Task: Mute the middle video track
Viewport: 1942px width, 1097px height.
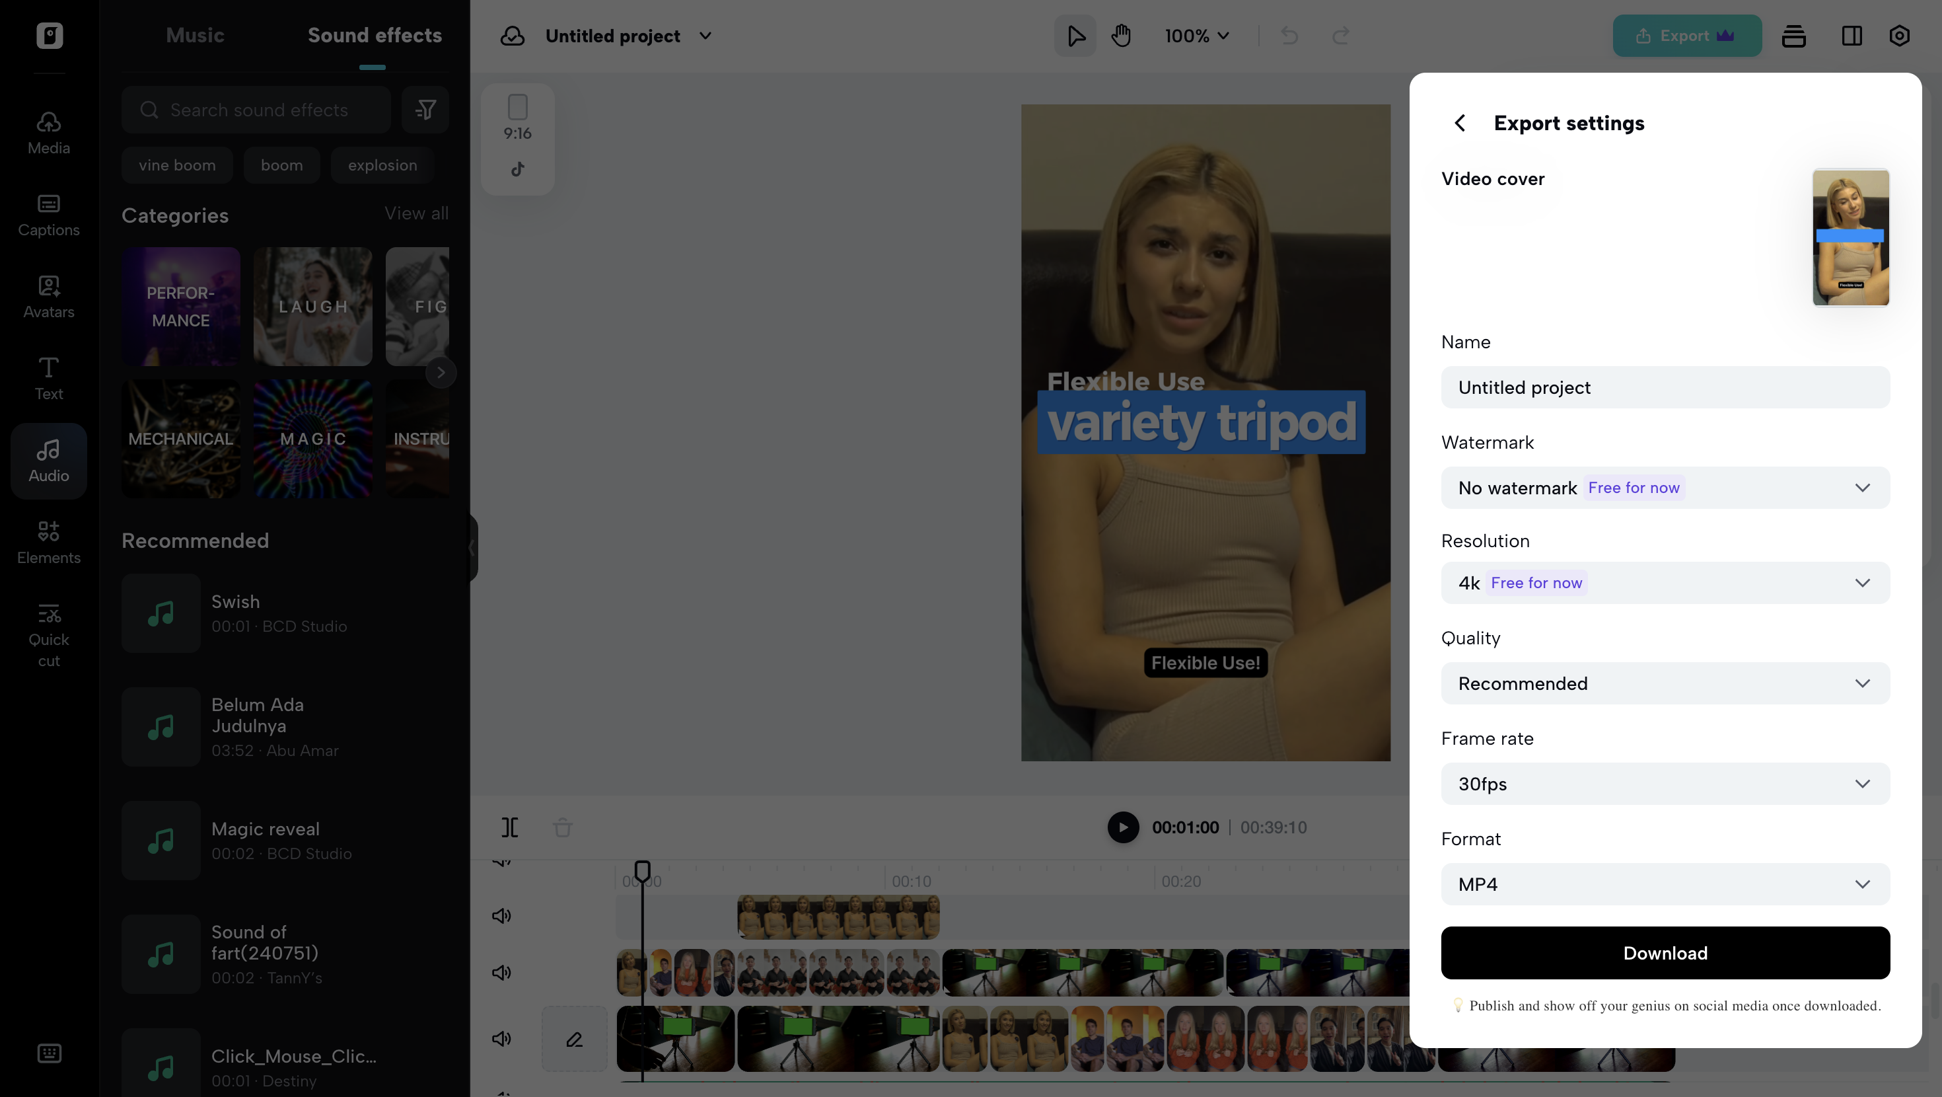Action: tap(501, 973)
